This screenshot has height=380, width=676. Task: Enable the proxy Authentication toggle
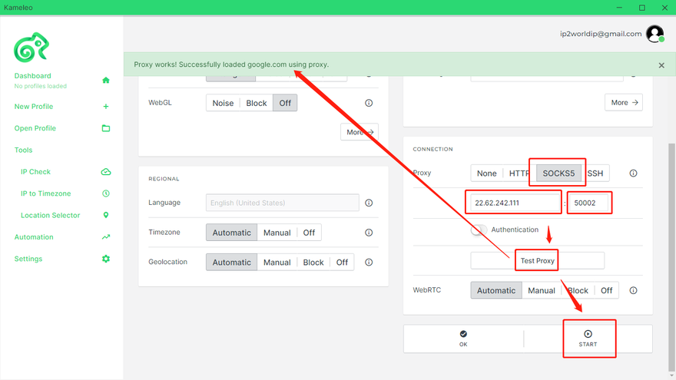479,230
